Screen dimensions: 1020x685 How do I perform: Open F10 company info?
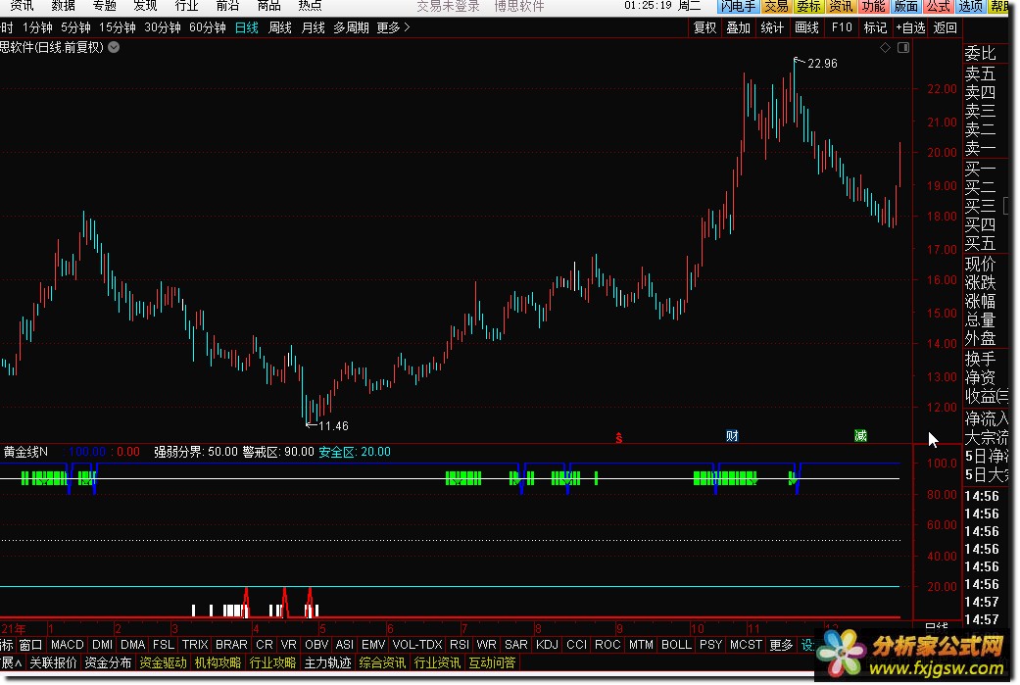[842, 27]
